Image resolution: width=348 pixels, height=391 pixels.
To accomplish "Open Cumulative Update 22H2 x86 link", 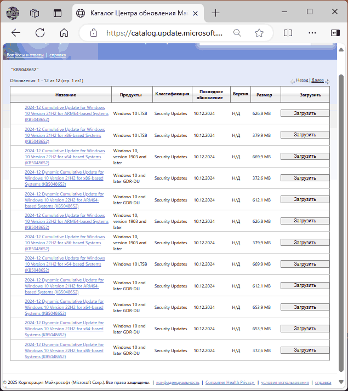I will 65,243.
